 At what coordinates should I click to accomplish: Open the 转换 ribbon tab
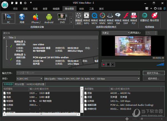coord(82,9)
